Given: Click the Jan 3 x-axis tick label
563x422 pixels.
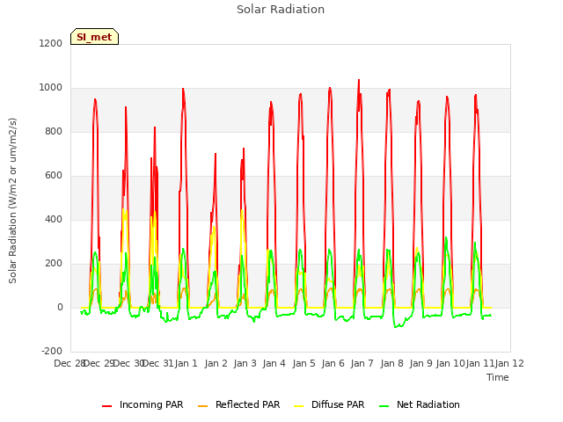Looking at the screenshot, I should [x=245, y=363].
